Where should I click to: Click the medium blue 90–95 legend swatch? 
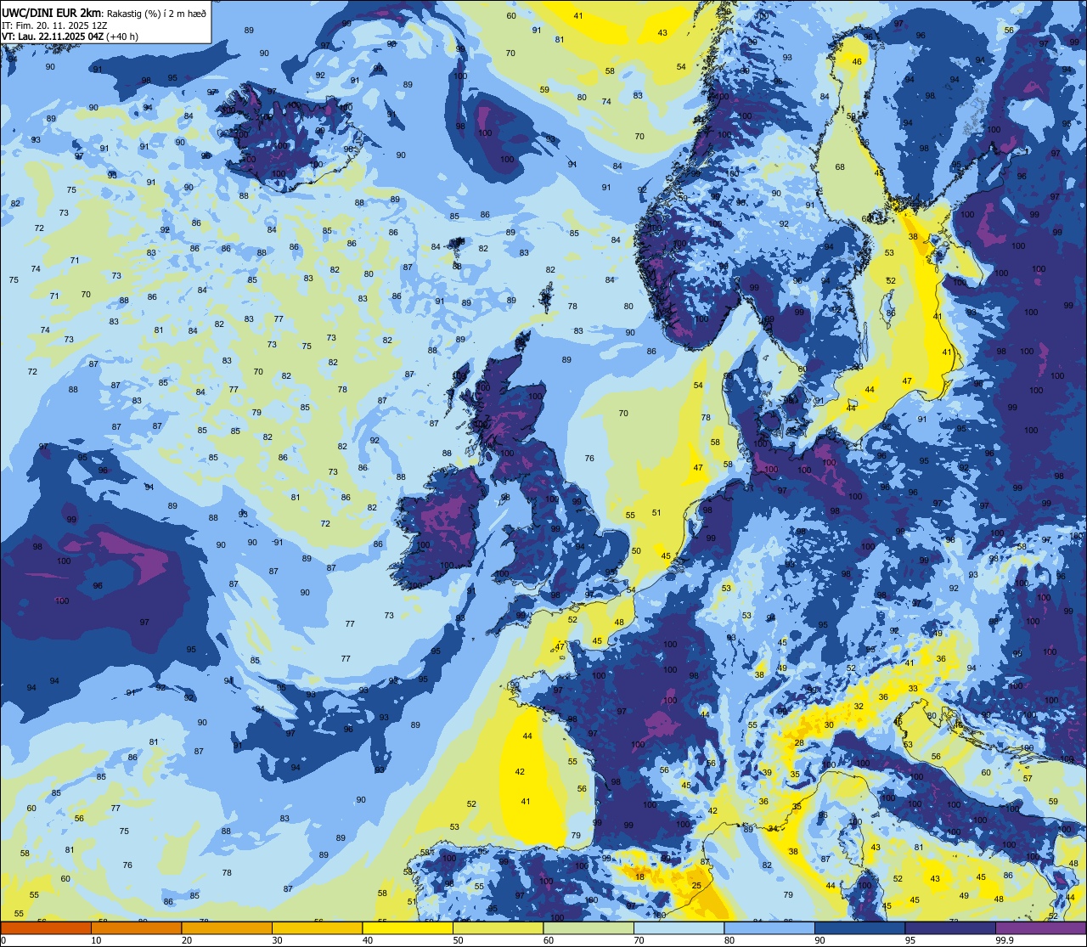tap(859, 927)
